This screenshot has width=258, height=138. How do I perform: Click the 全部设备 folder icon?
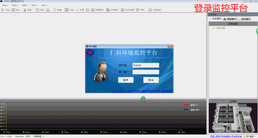point(214,28)
